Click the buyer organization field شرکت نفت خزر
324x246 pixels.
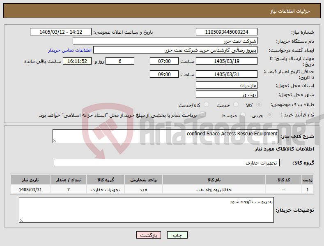coord(165,41)
